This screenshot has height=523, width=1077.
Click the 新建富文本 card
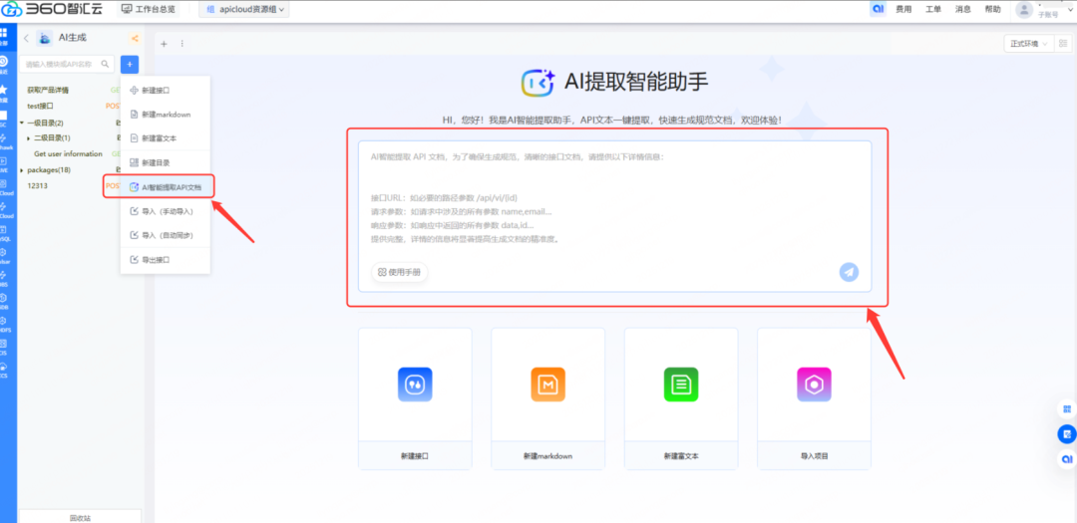681,398
